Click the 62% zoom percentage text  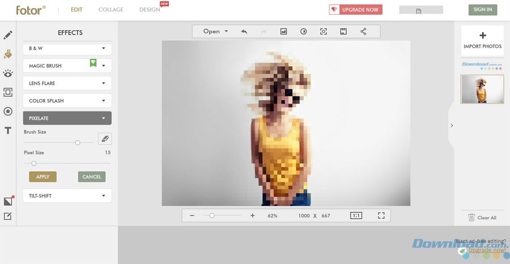pos(273,216)
